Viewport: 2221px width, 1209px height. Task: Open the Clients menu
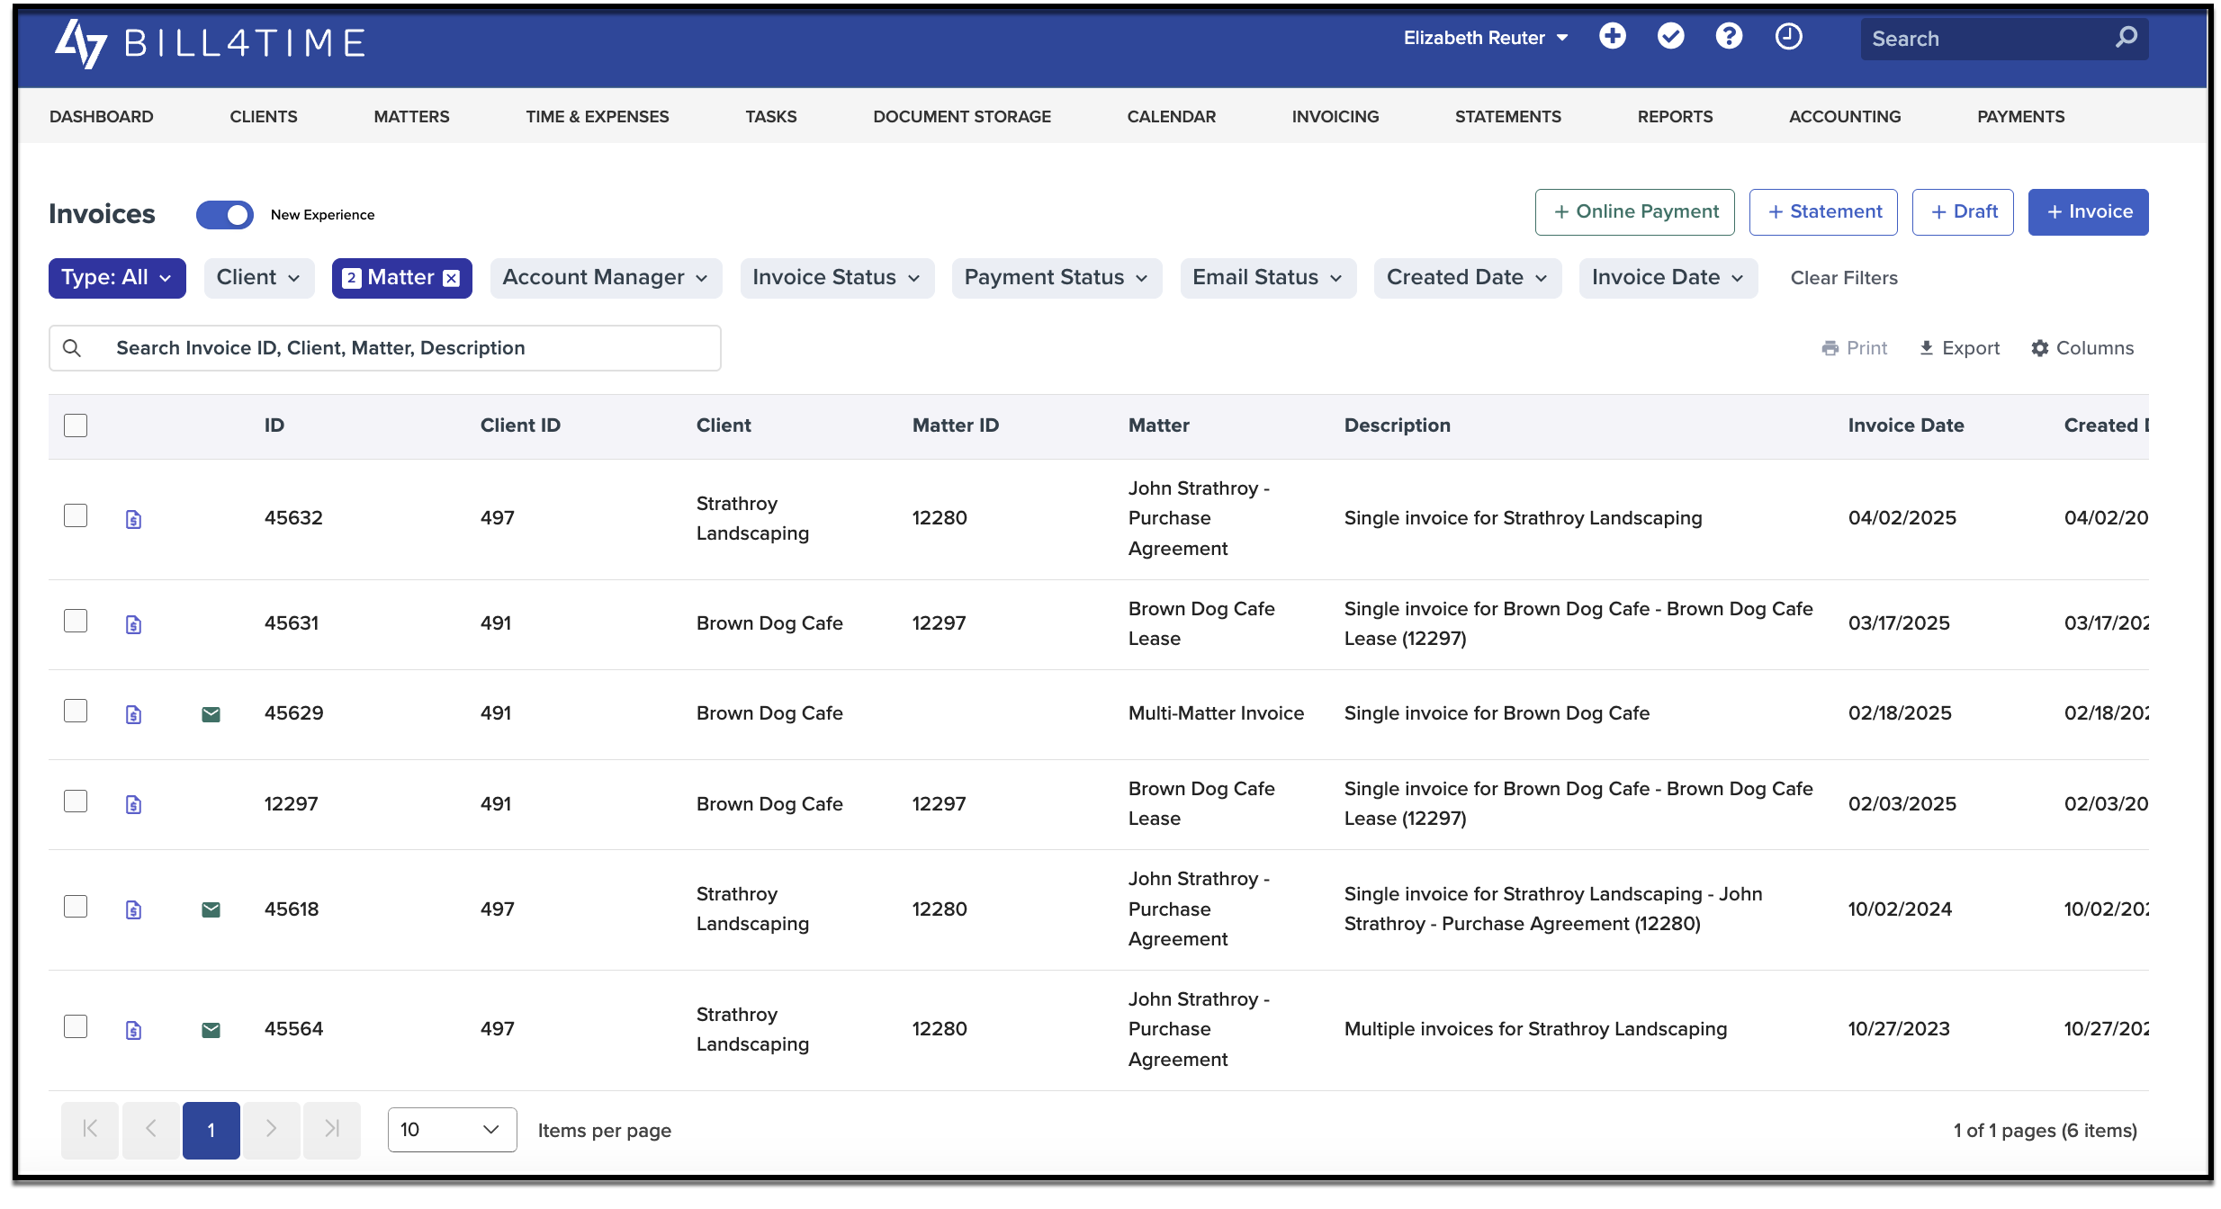tap(264, 116)
